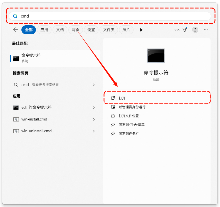Click the search magnifier icon in search box

point(15,16)
